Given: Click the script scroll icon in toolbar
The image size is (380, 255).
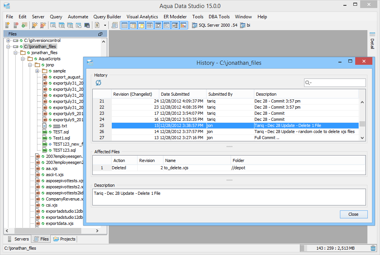Looking at the screenshot, I should [114, 25].
